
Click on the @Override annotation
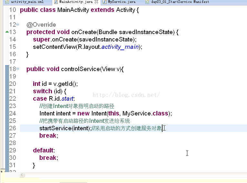[x=41, y=25]
